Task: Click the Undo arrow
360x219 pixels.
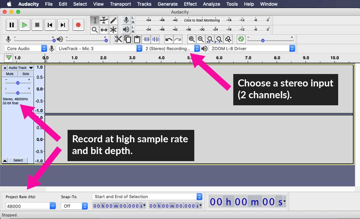Action: 169,39
